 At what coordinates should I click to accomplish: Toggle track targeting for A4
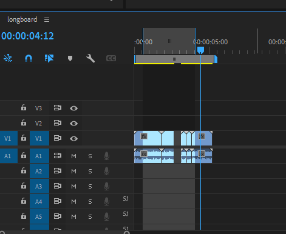tap(39, 201)
